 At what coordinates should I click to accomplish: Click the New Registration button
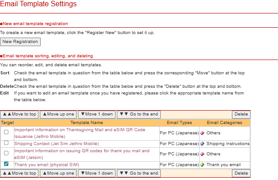tap(20, 42)
